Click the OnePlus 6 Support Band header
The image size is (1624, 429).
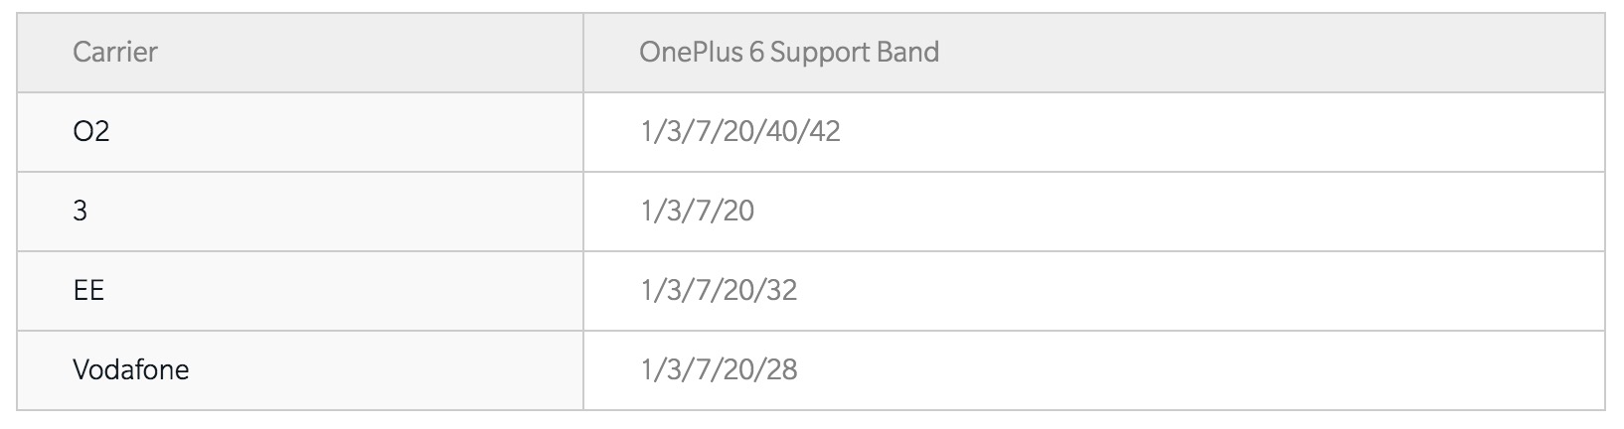coord(789,52)
